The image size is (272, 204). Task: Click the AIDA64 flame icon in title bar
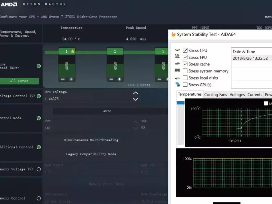pos(173,35)
